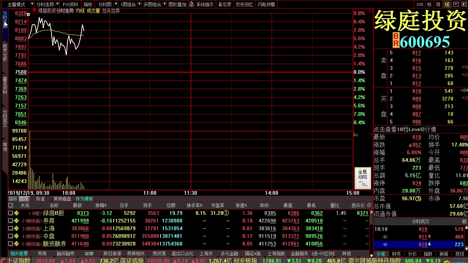This screenshot has width=468, height=263.
Task: Select the 融资融券 bottom tab
Action: tap(65, 254)
